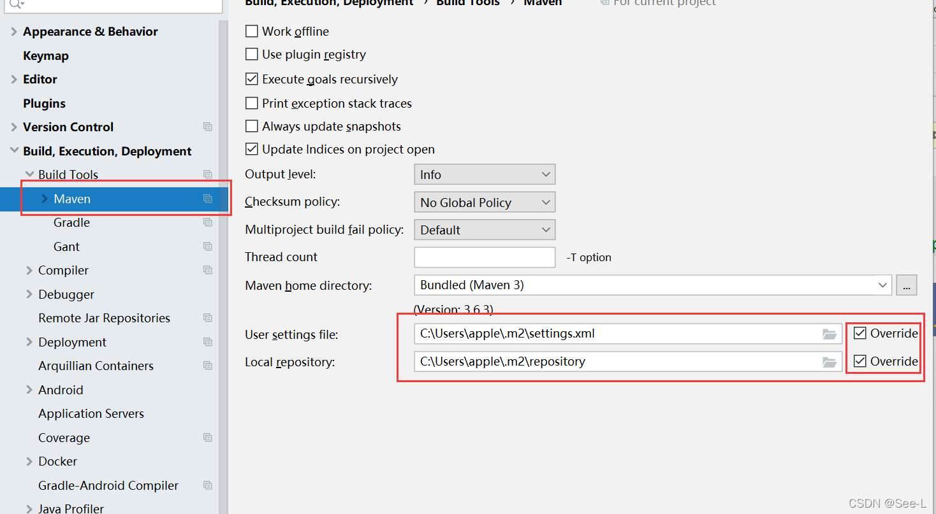Viewport: 936px width, 514px height.
Task: Open Remote Jar Repositories page
Action: [x=104, y=318]
